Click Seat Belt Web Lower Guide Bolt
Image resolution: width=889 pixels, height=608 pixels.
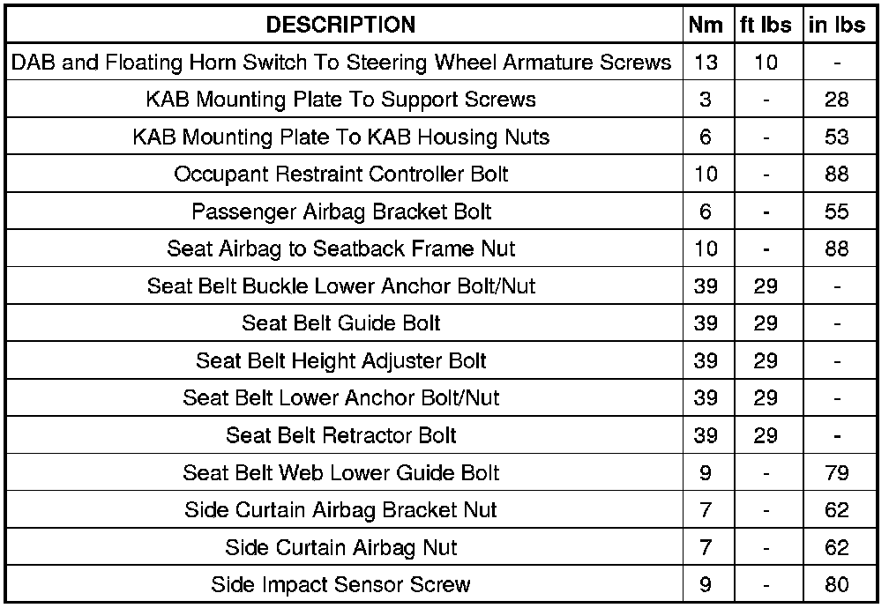(x=340, y=472)
